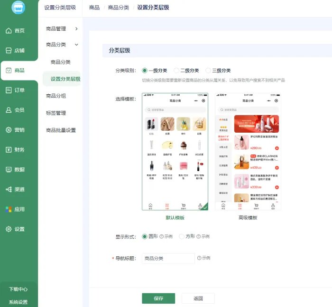This screenshot has width=332, height=307.
Task: Click the store logo icon at top-left
Action: point(18,8)
